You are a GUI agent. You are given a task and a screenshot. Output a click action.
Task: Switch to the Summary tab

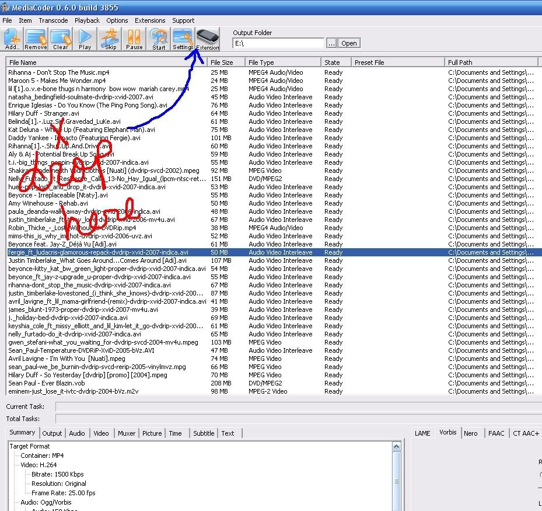(23, 433)
